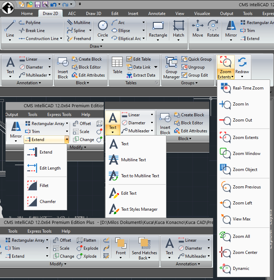Click Extract Data button
This screenshot has height=280, width=274.
141,75
